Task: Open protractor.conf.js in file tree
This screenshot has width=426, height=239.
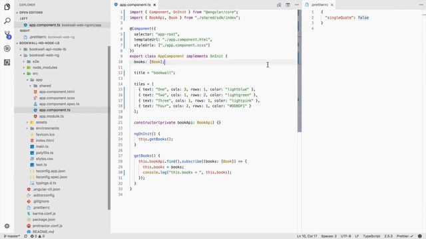Action: point(47,226)
